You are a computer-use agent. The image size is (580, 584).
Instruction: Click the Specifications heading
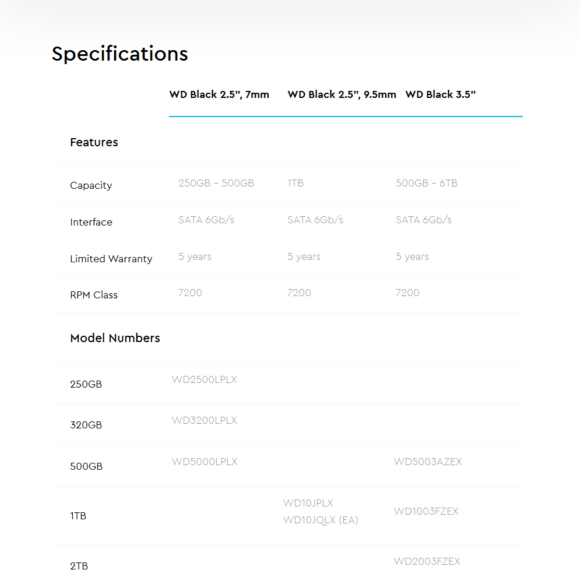pos(119,54)
